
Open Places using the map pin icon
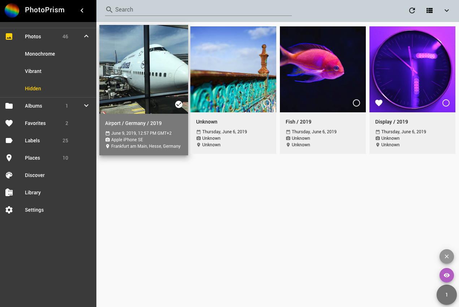[x=9, y=158]
